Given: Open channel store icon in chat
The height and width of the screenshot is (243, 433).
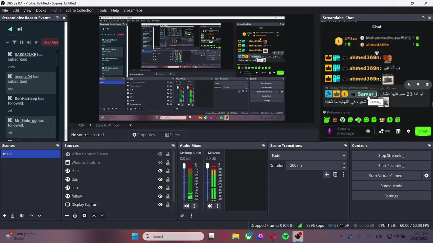Looking at the screenshot, I should 398,131.
